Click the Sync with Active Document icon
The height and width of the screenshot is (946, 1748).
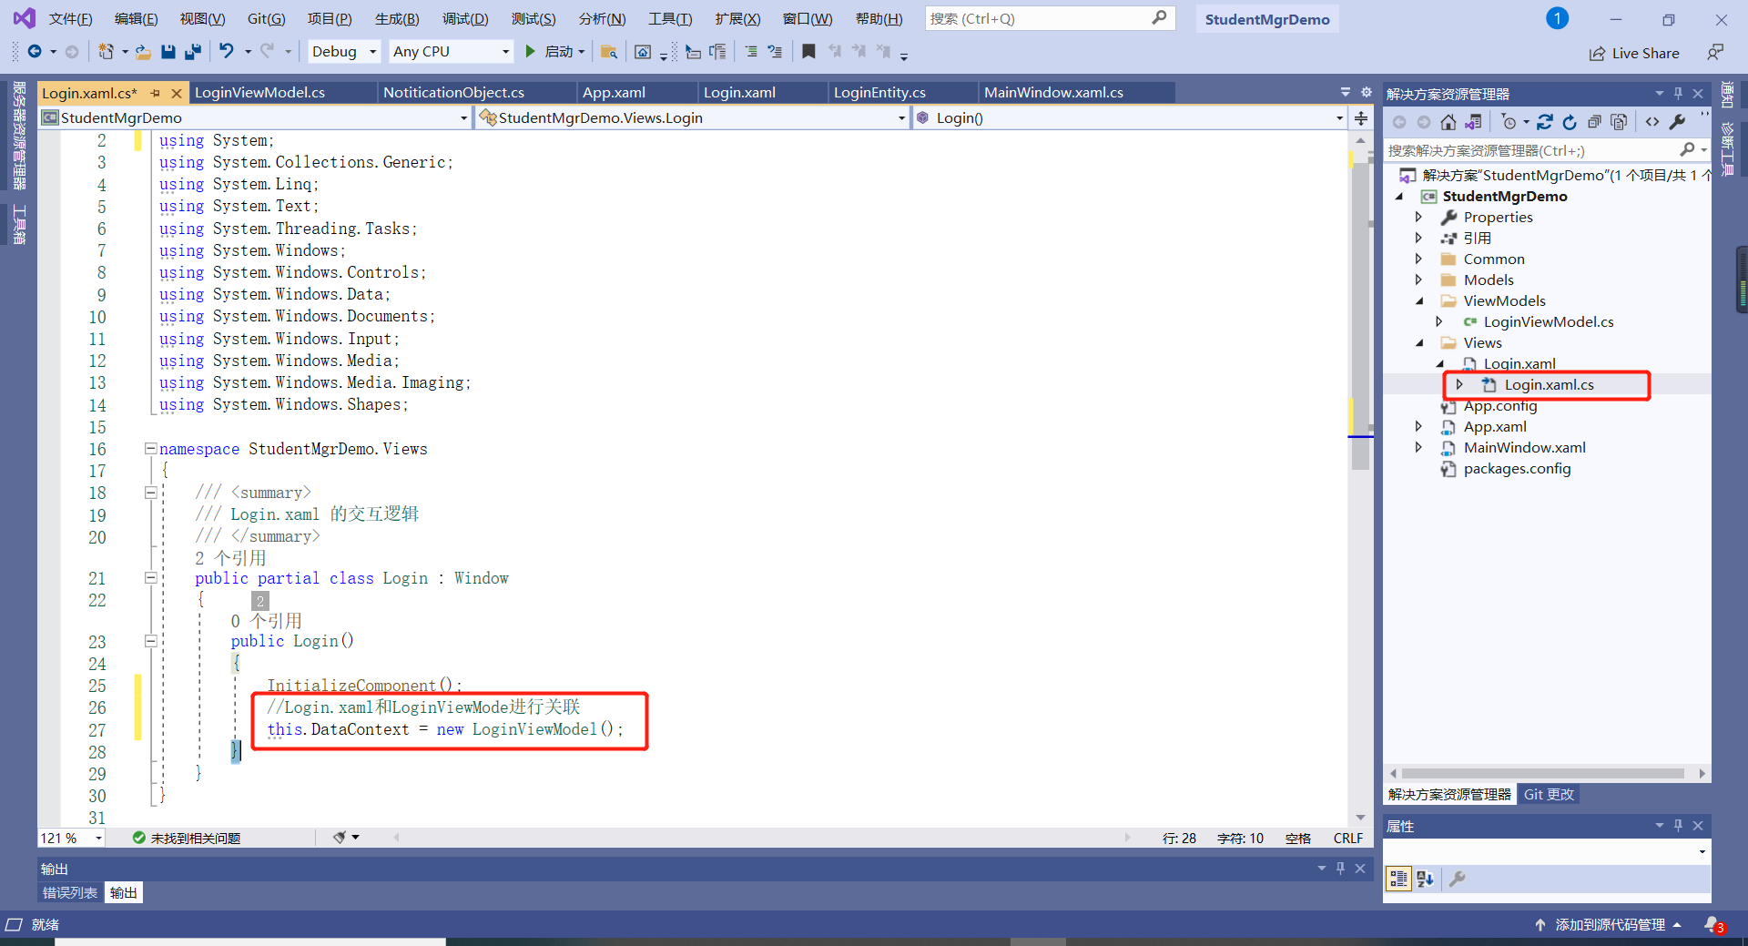1475,122
